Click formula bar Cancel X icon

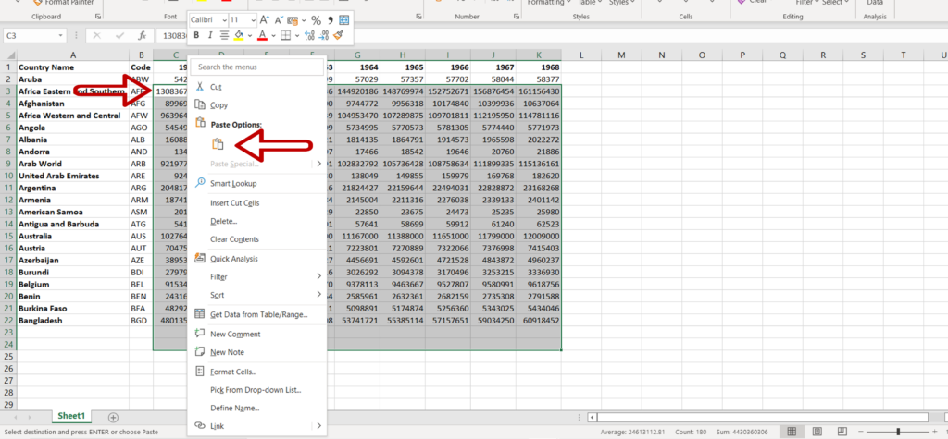coord(97,36)
